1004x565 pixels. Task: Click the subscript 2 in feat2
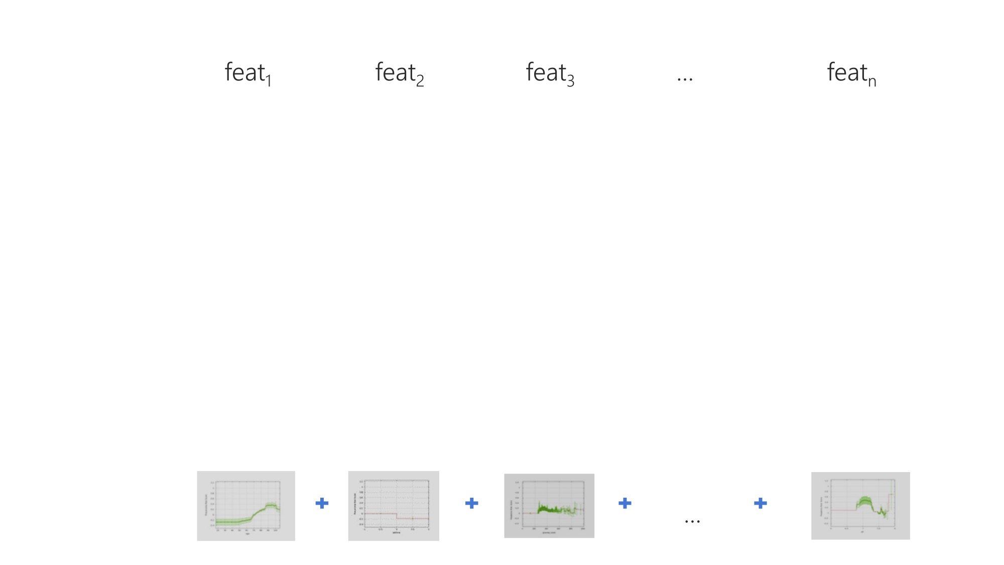[x=420, y=81]
